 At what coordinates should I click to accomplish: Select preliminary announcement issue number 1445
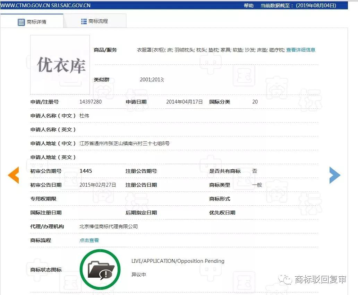[86, 171]
